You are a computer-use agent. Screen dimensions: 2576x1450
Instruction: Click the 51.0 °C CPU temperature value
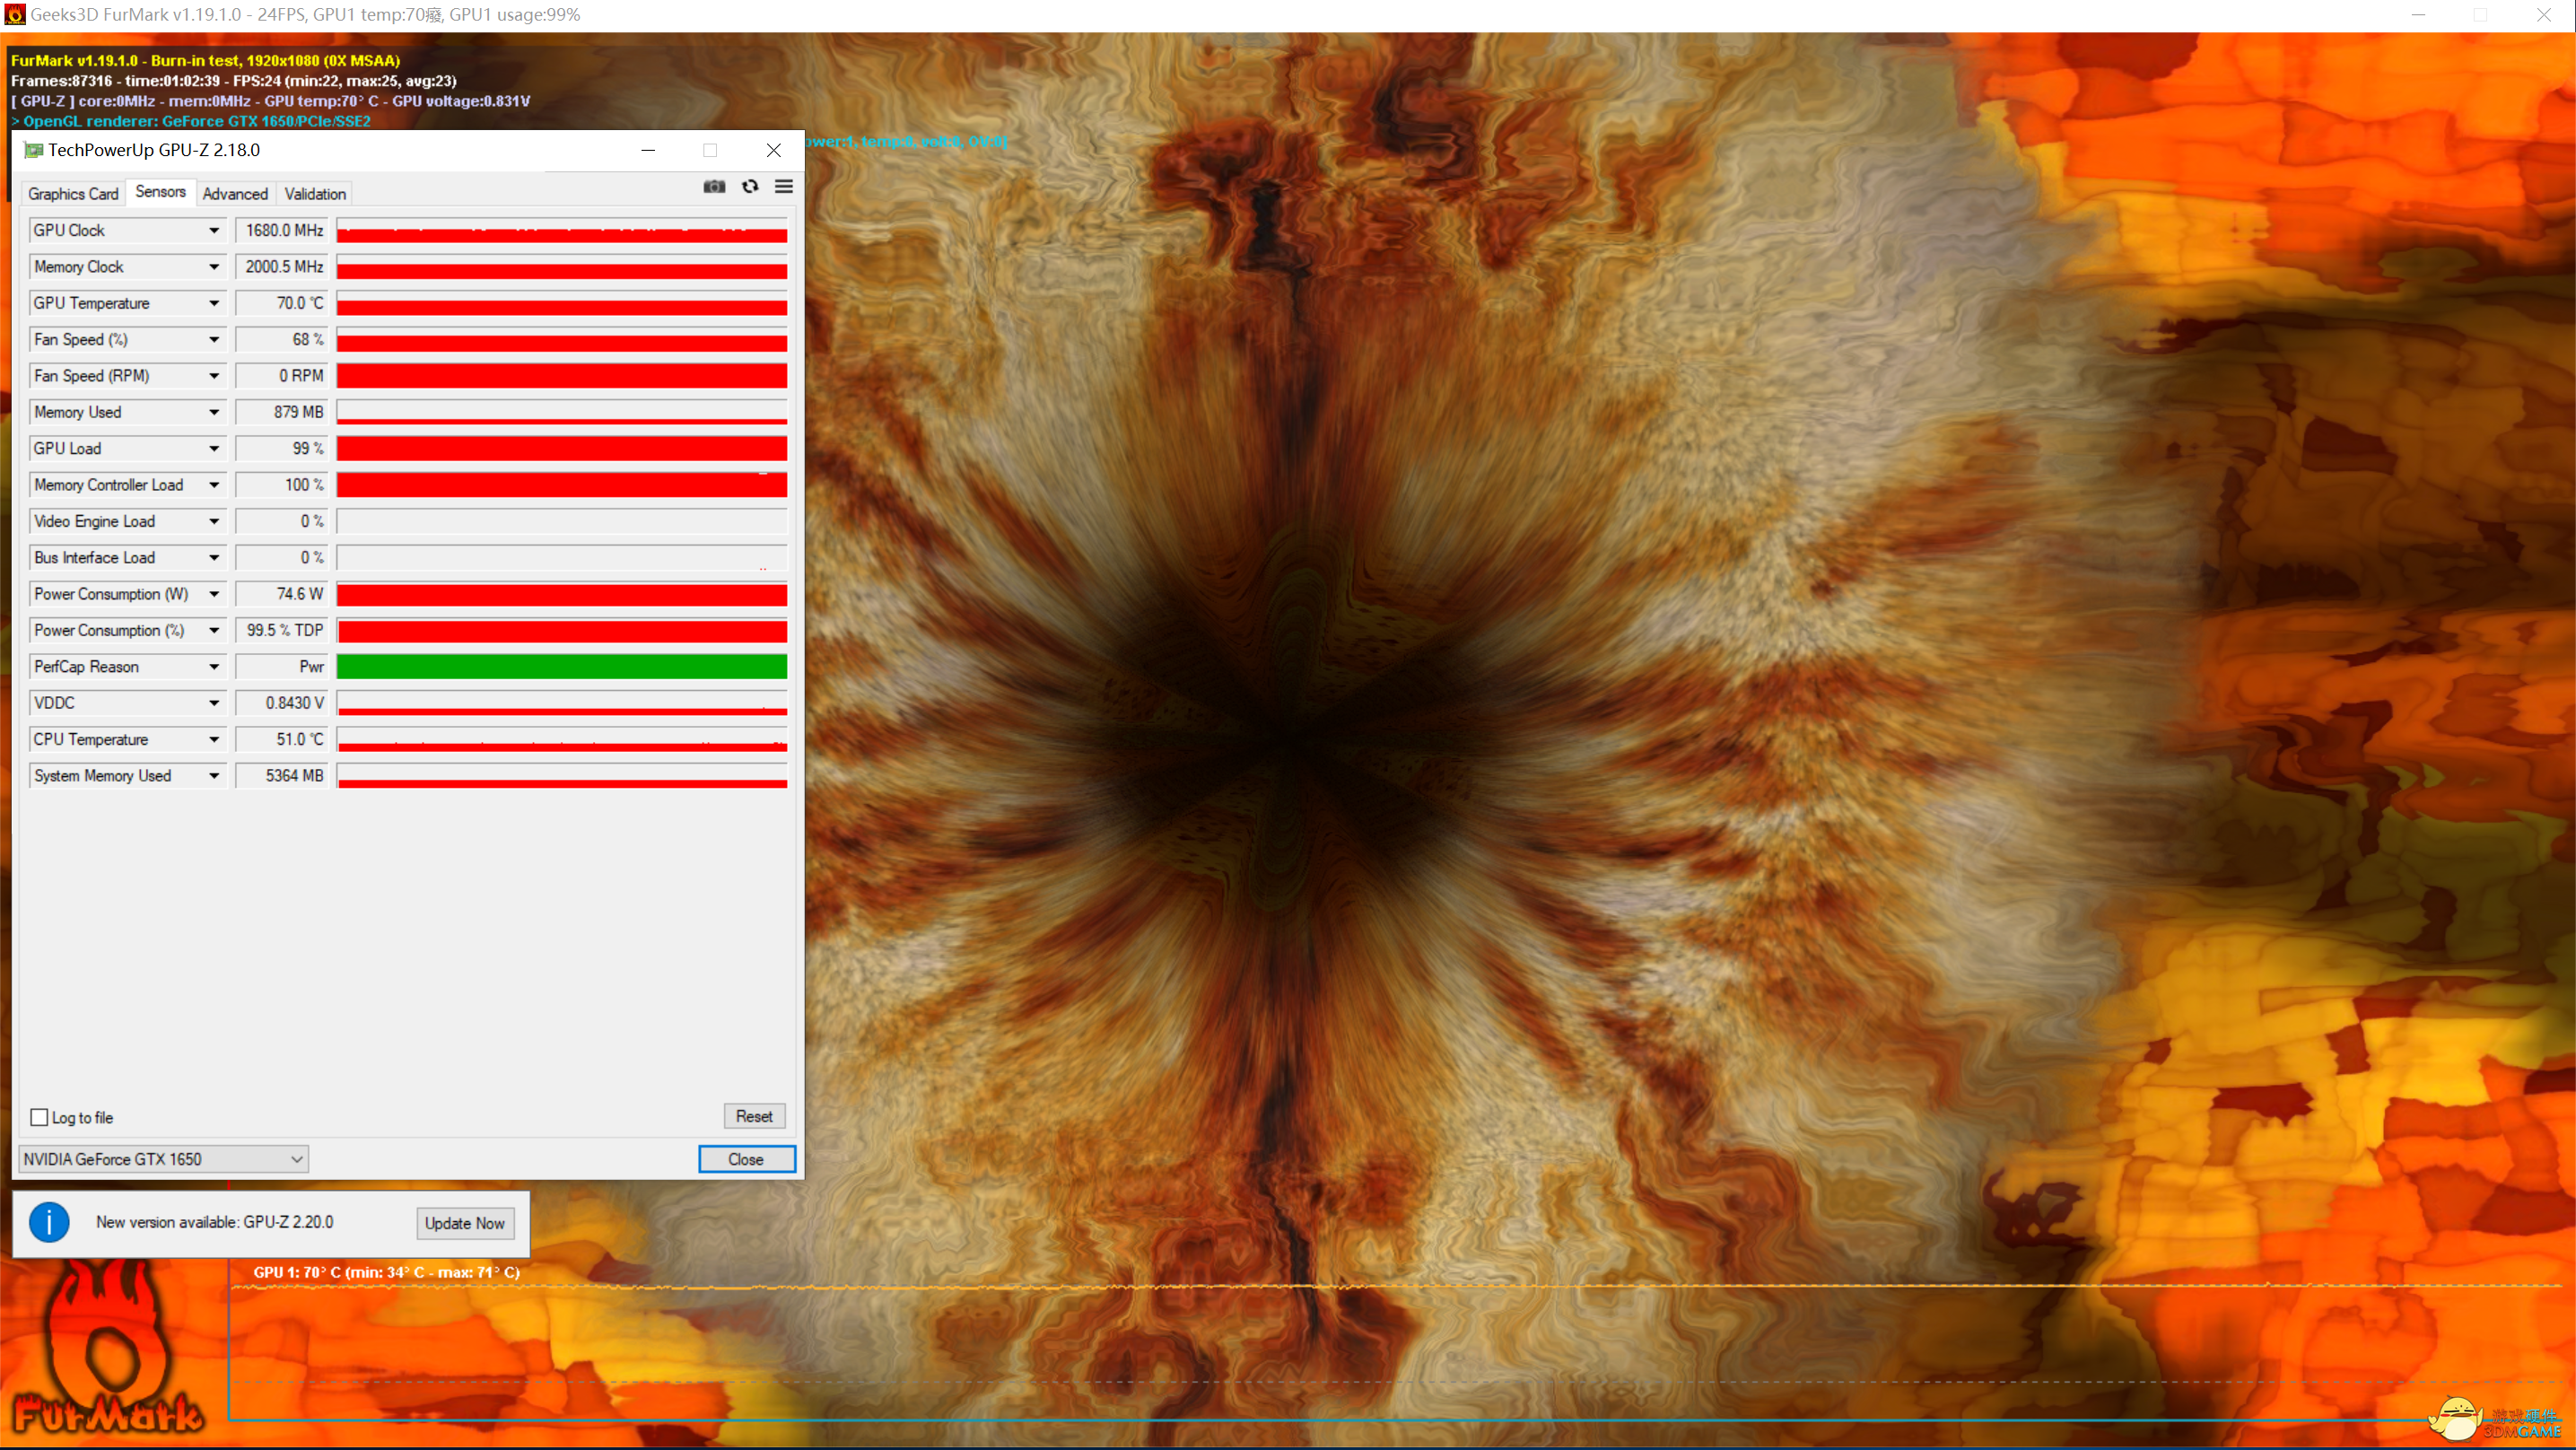pyautogui.click(x=282, y=739)
